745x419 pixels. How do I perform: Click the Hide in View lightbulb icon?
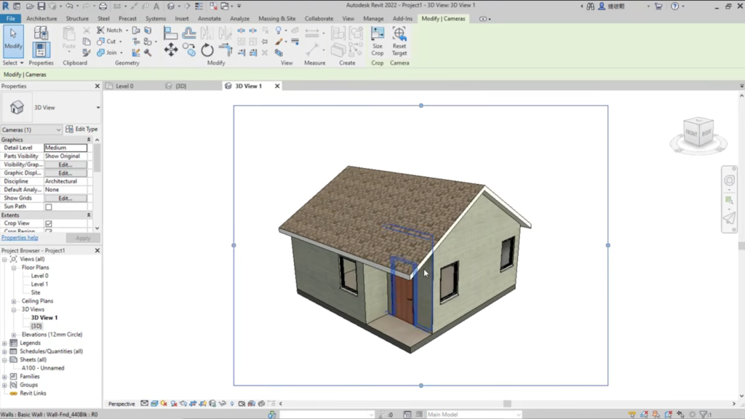(x=279, y=31)
